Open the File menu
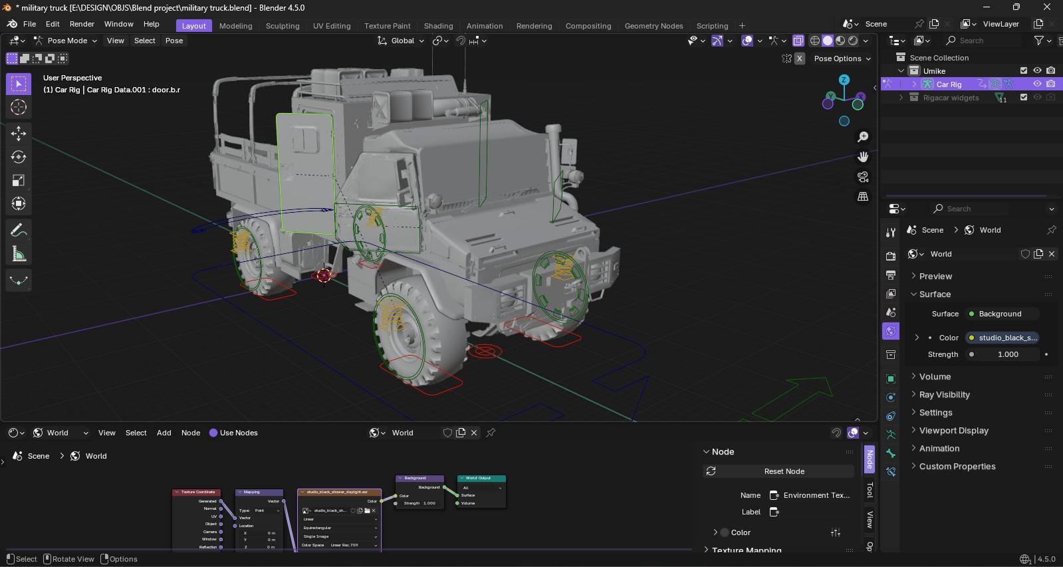 point(30,24)
